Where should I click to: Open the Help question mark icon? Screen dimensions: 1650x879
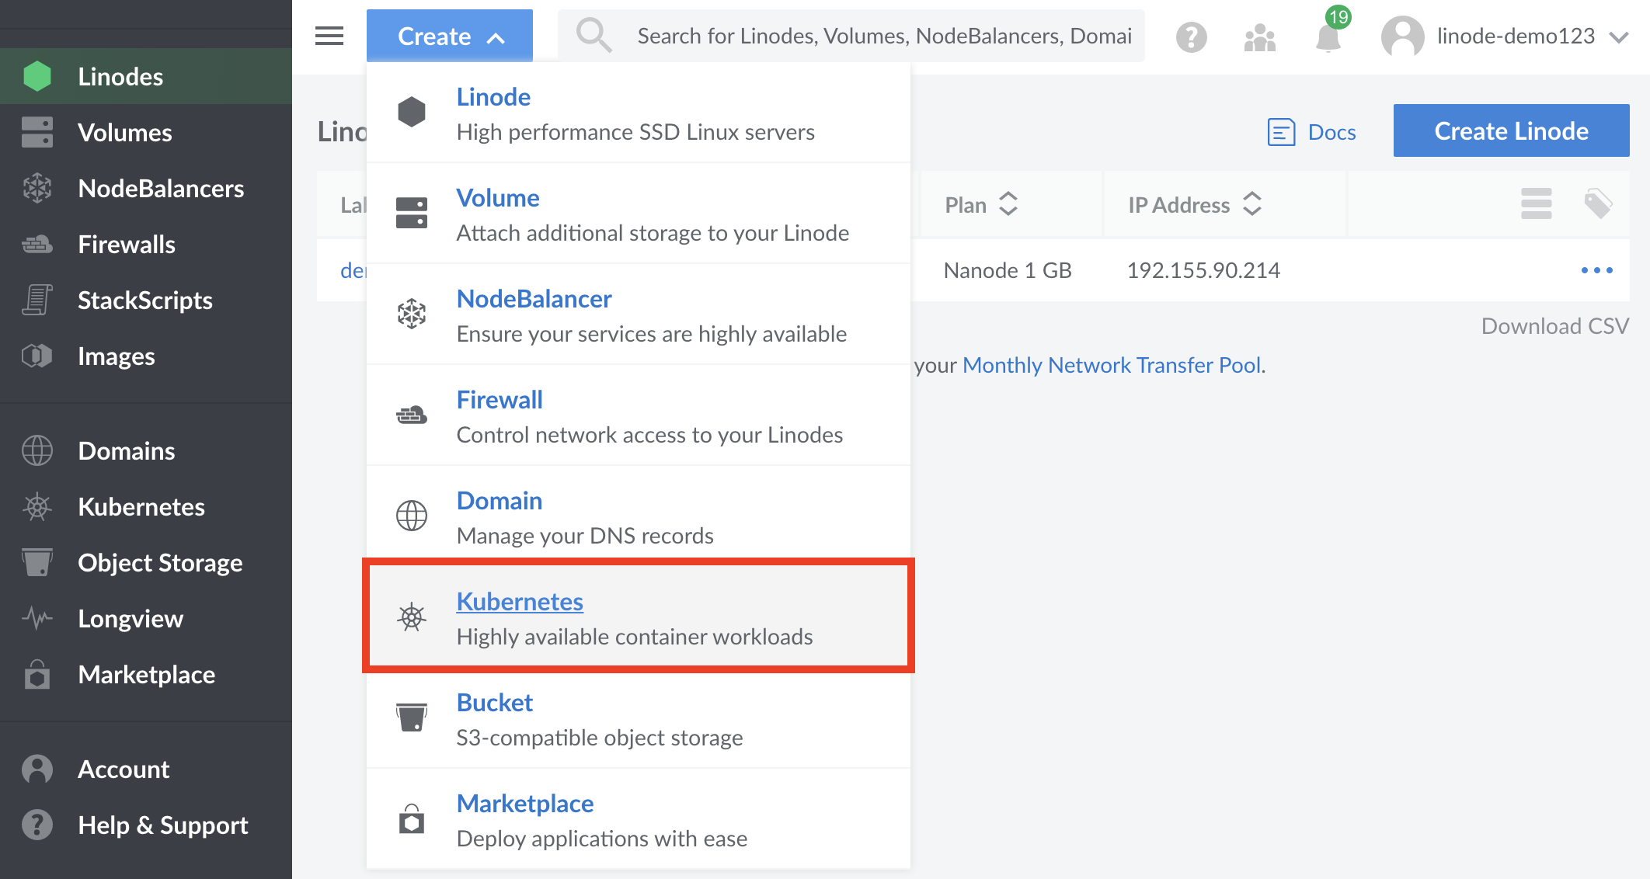coord(1192,36)
